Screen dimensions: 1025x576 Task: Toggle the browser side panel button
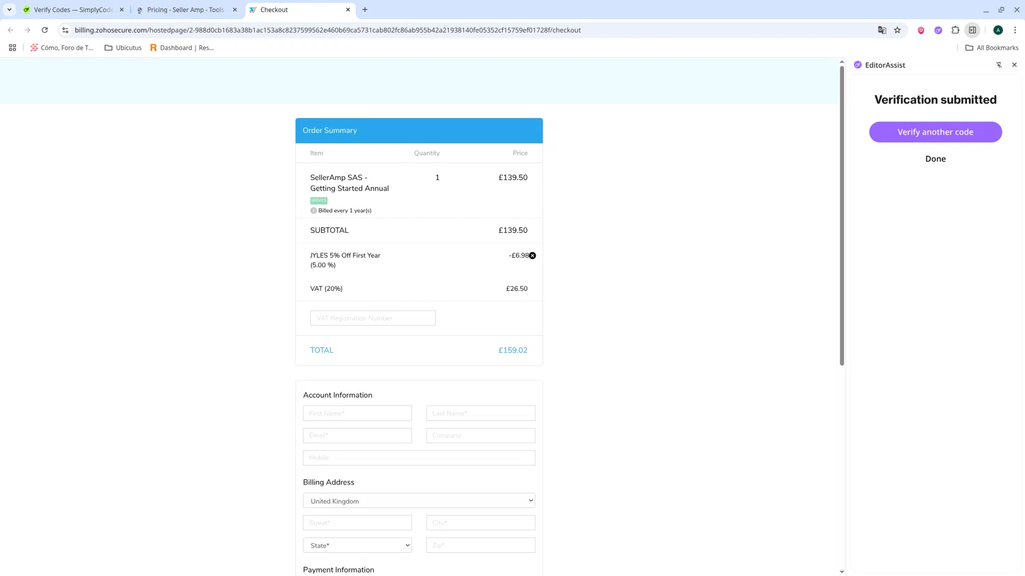[972, 30]
